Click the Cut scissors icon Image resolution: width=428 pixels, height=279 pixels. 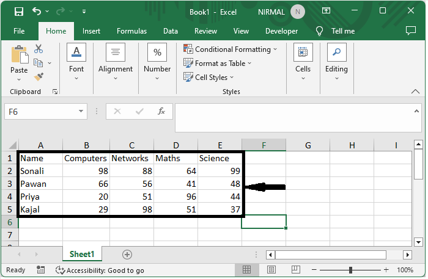point(39,49)
